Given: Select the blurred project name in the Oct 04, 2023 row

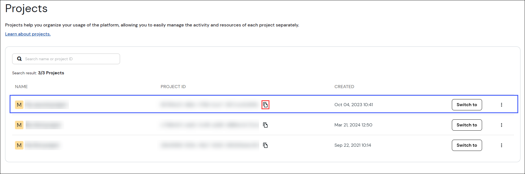Looking at the screenshot, I should [47, 105].
